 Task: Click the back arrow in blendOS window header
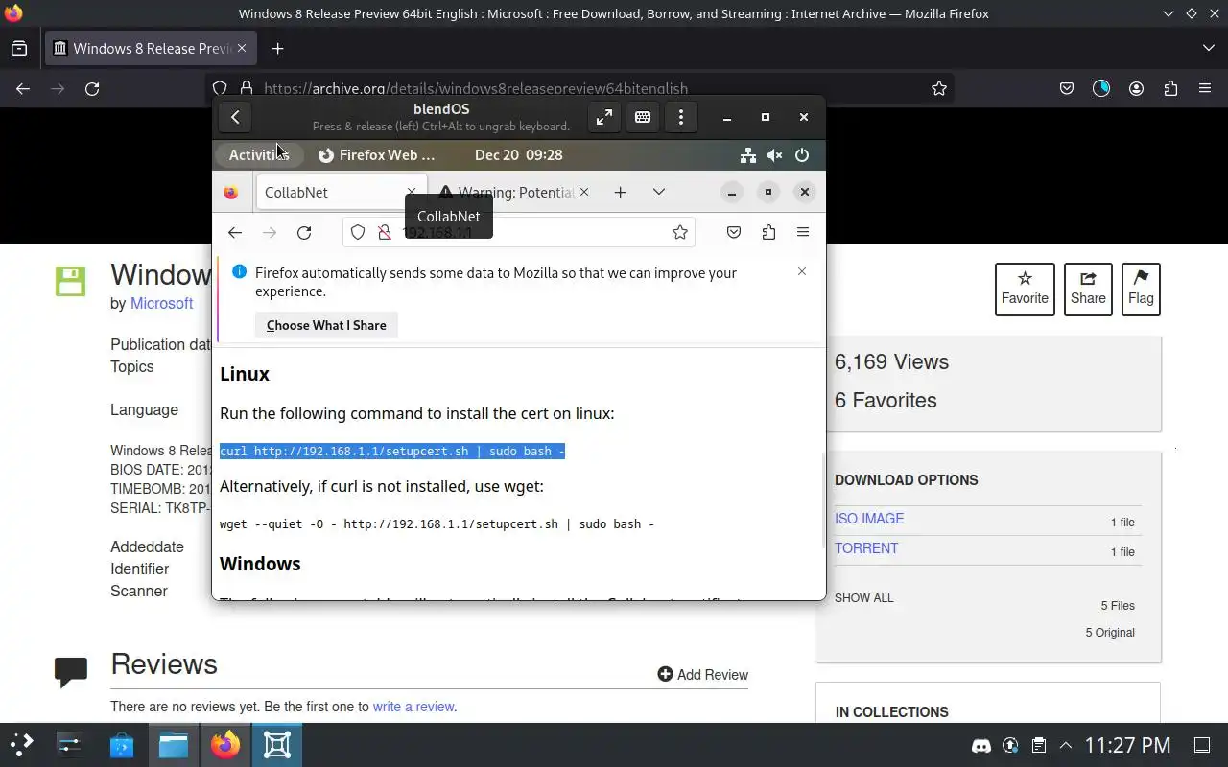(x=235, y=117)
